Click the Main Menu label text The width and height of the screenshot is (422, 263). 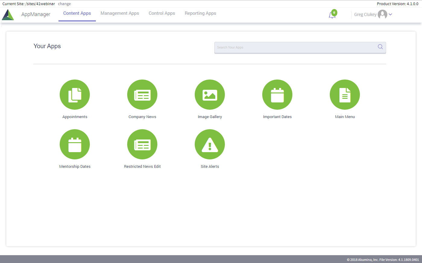[345, 117]
